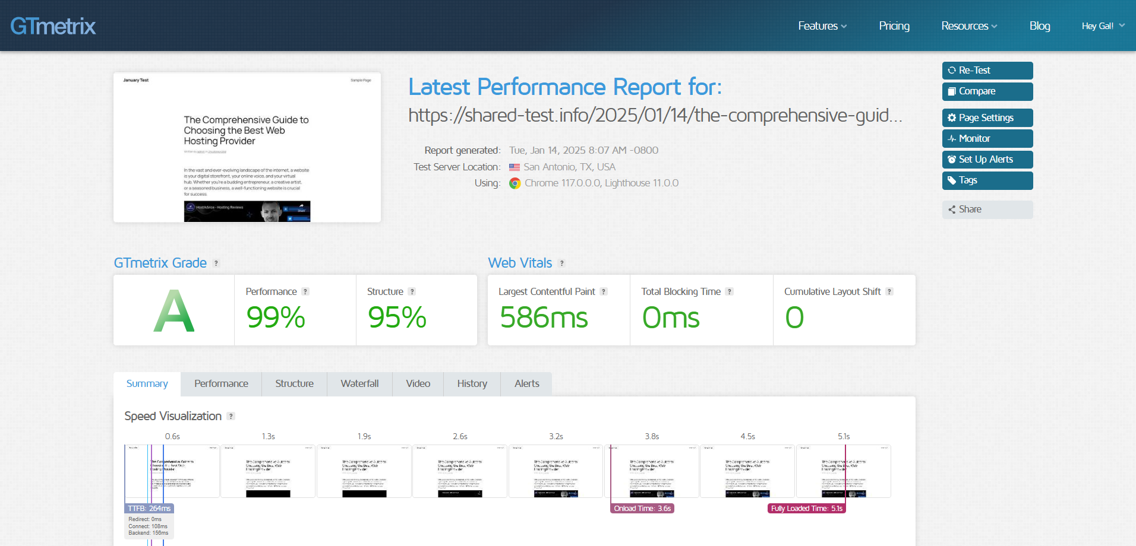The height and width of the screenshot is (546, 1136).
Task: Click the Share icon
Action: click(x=951, y=209)
